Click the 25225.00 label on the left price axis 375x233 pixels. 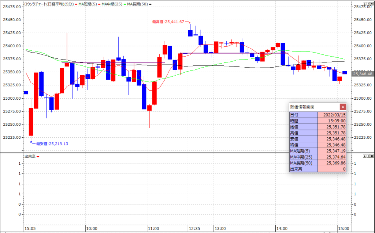coord(12,137)
